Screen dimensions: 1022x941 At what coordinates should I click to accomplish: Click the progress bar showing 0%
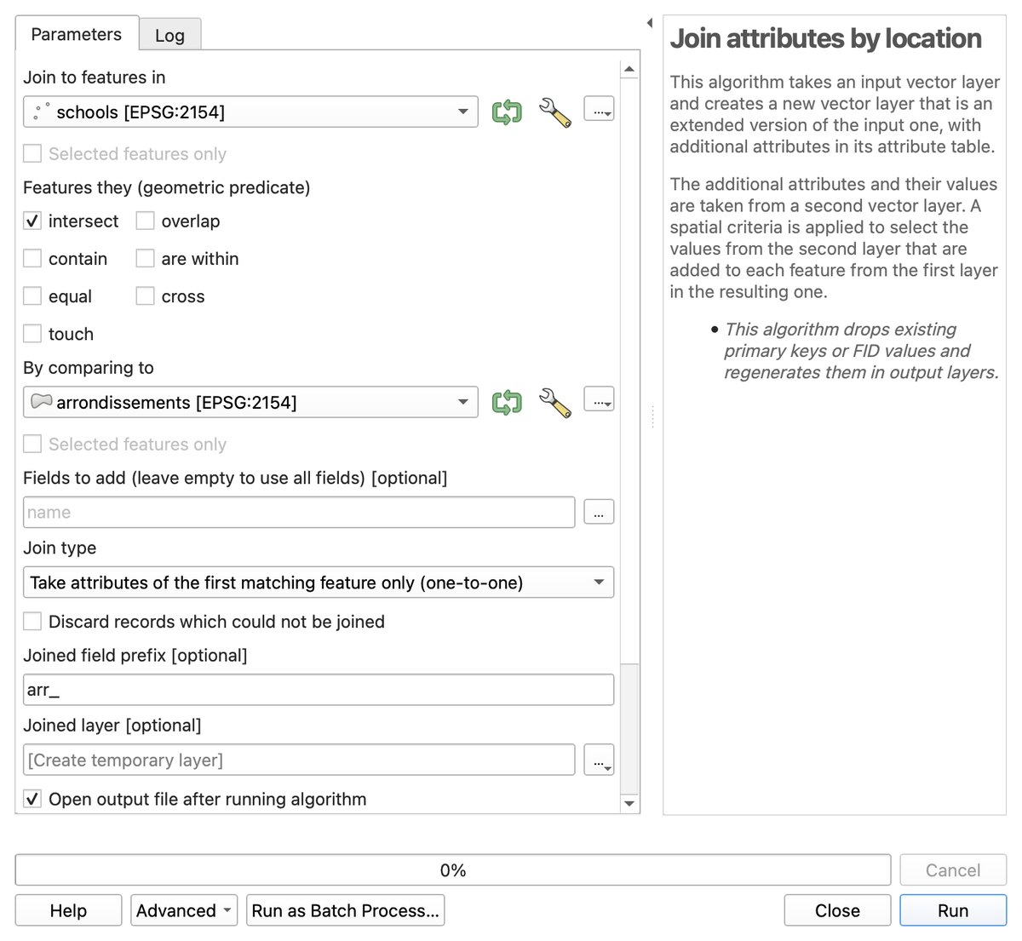pyautogui.click(x=453, y=870)
